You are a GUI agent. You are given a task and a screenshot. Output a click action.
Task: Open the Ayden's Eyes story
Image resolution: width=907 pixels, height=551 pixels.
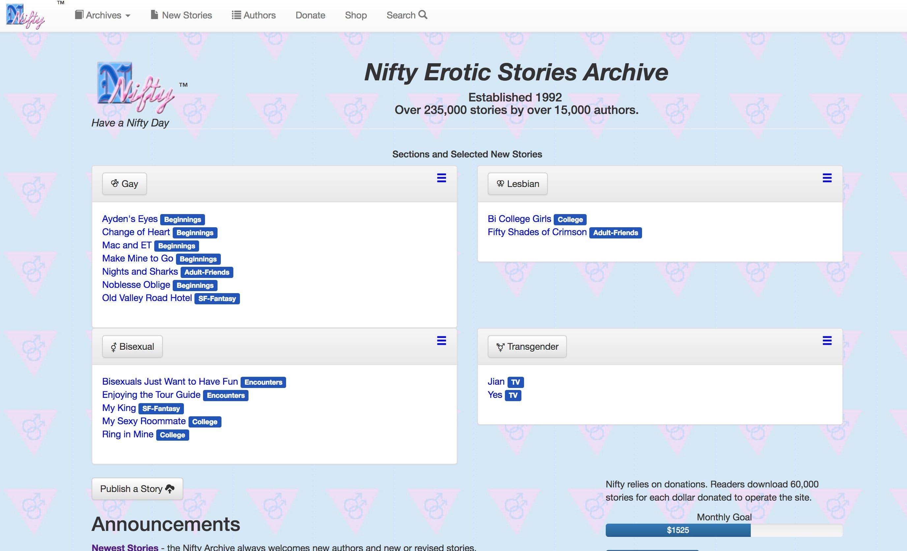coord(130,219)
